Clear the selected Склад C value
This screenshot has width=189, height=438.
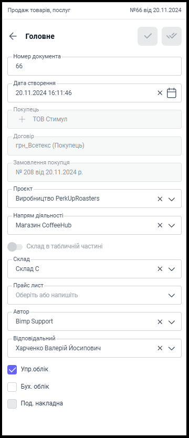(160, 269)
